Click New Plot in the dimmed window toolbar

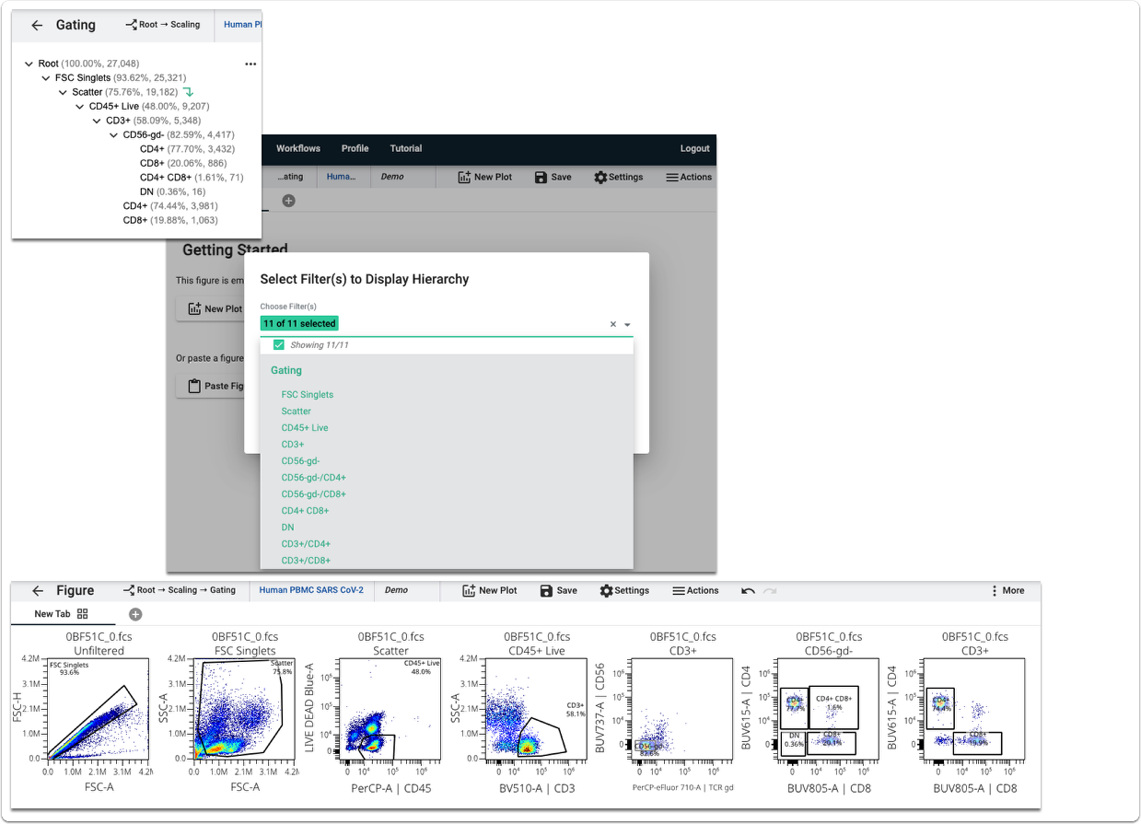click(x=485, y=177)
